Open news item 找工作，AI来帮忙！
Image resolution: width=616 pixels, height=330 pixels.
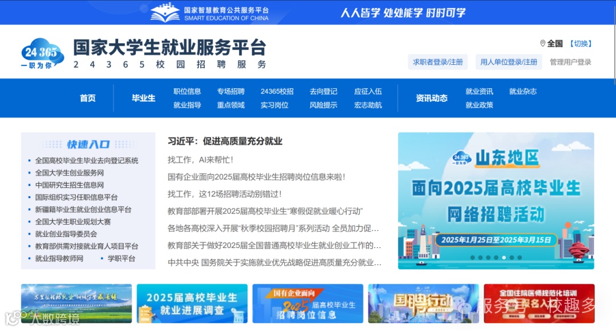coord(201,160)
